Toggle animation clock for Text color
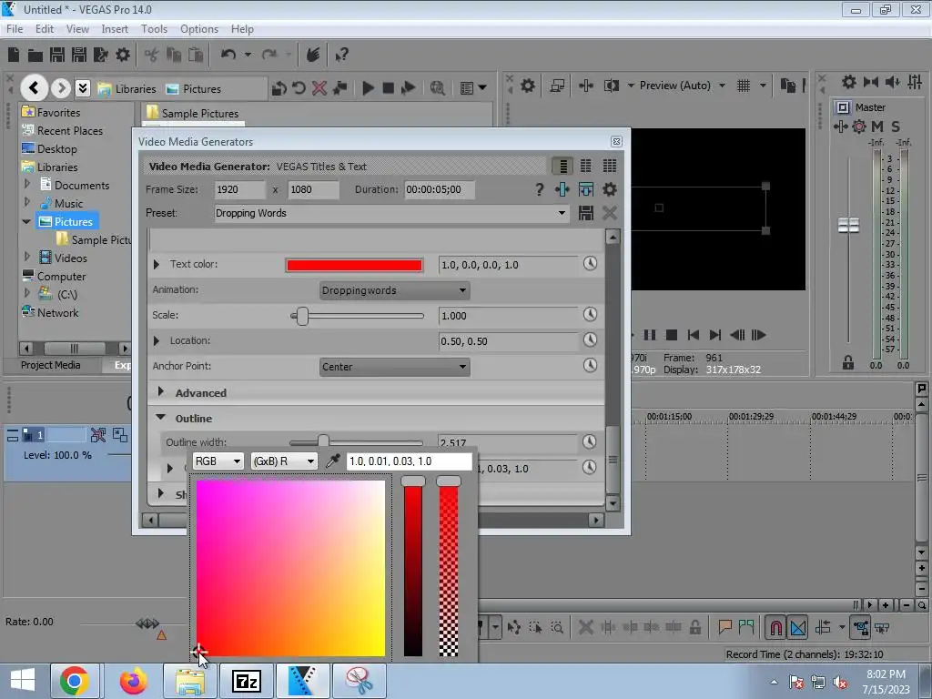Image resolution: width=932 pixels, height=699 pixels. (590, 263)
